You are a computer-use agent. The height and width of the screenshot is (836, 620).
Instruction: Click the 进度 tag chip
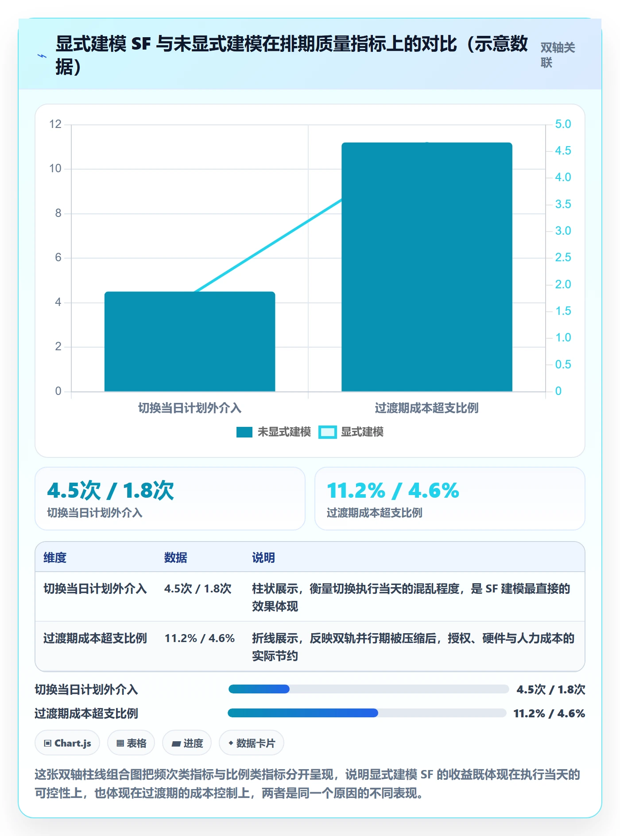(x=187, y=743)
